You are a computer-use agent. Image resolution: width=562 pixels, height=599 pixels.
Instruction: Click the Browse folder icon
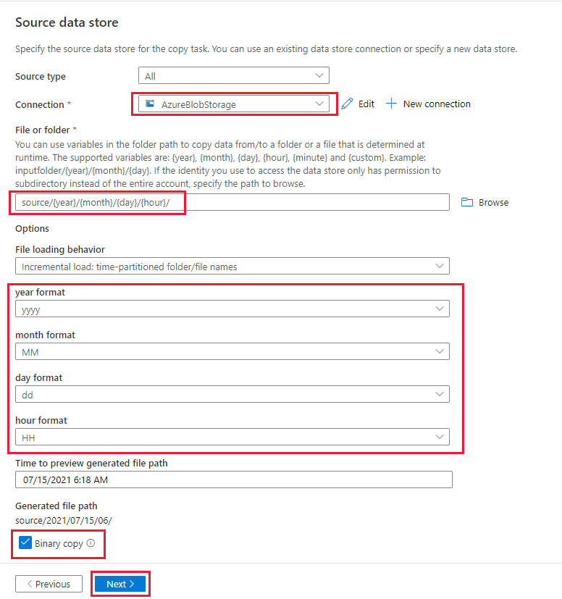[x=467, y=202]
